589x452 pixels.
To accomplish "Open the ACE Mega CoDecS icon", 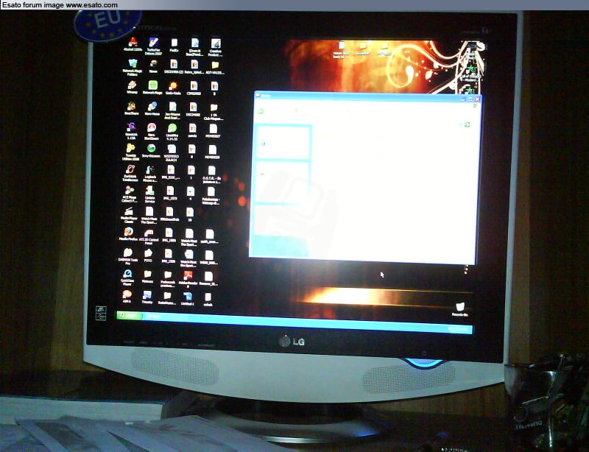I will tap(130, 194).
